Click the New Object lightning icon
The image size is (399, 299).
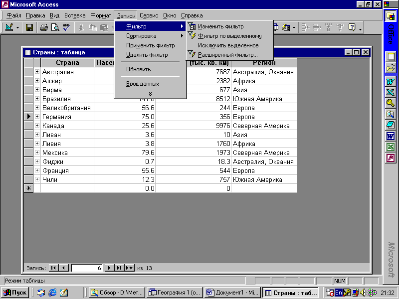click(x=286, y=27)
